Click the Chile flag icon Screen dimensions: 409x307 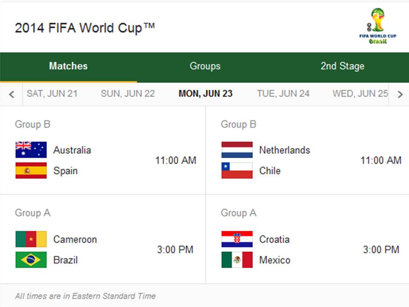[x=237, y=171]
